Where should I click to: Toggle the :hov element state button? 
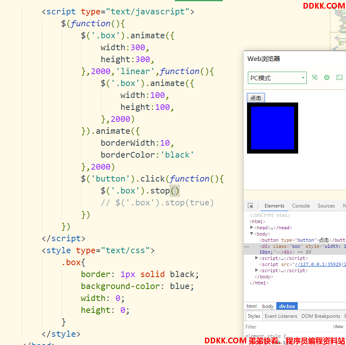click(x=338, y=327)
